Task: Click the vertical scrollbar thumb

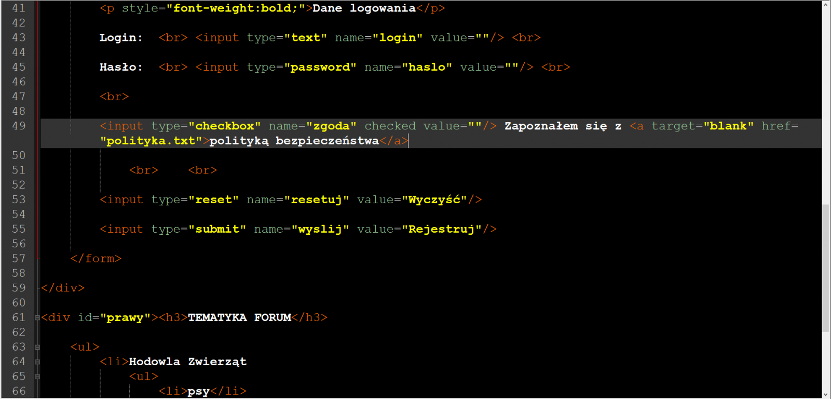Action: click(826, 268)
